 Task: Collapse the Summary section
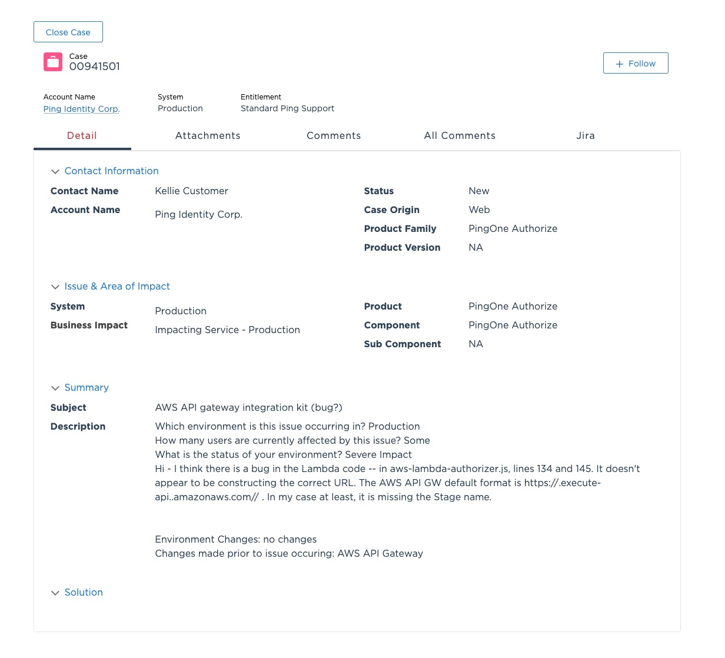click(x=87, y=387)
